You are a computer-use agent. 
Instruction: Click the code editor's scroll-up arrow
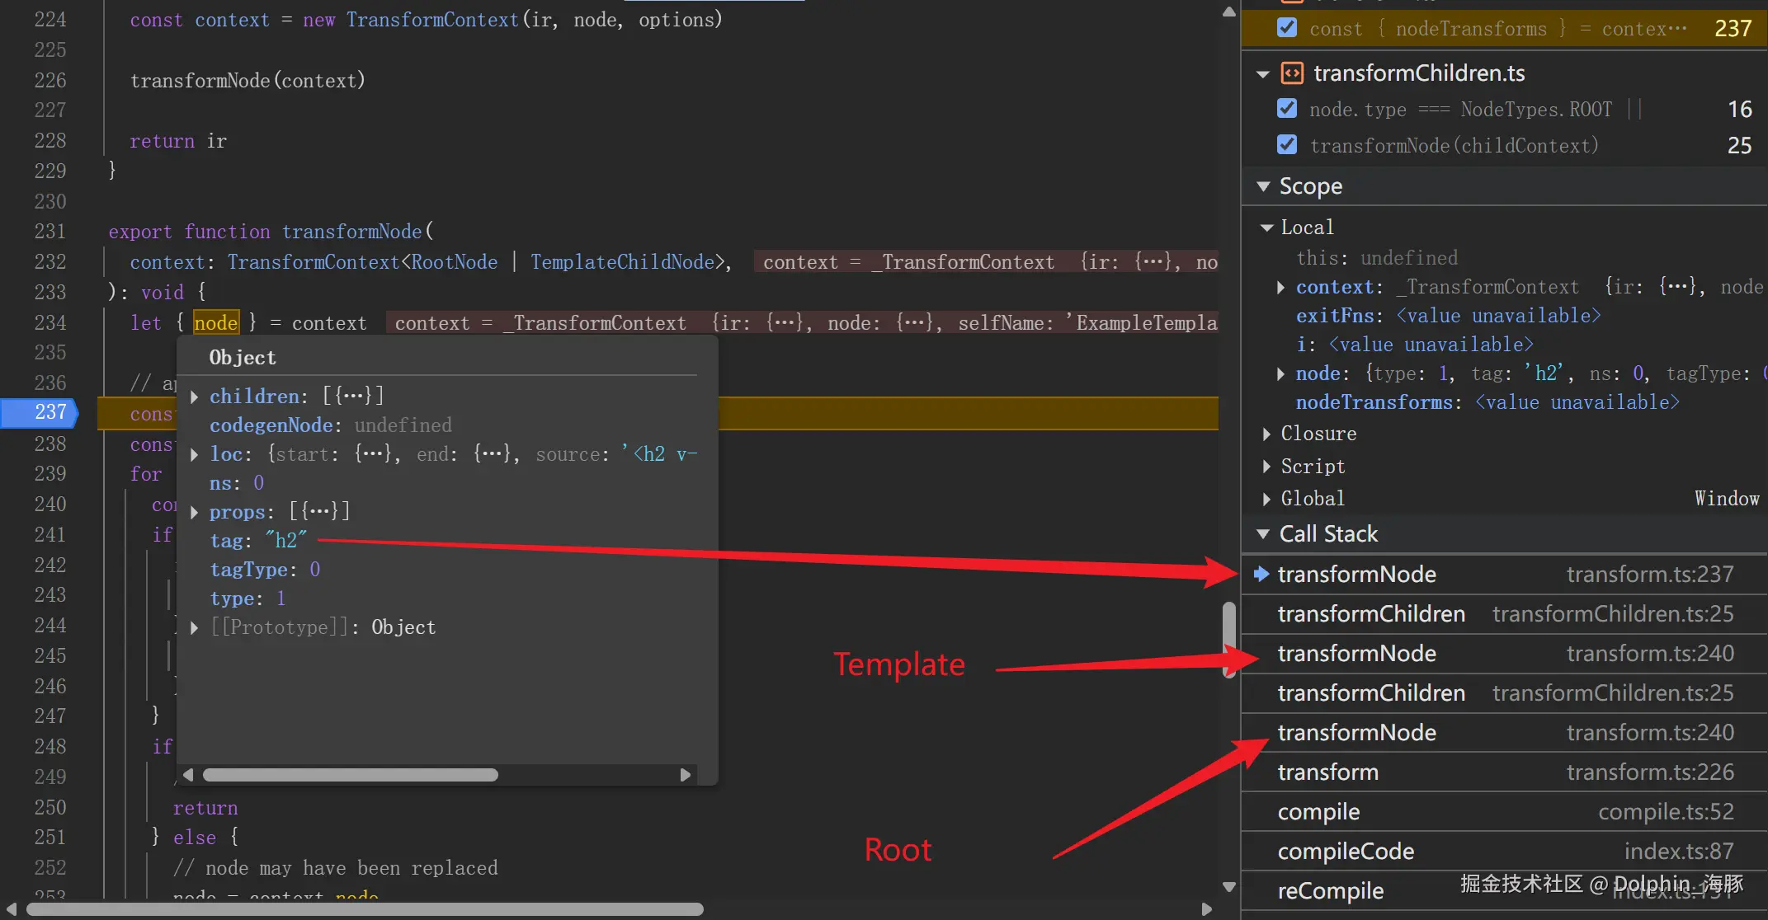(1228, 12)
